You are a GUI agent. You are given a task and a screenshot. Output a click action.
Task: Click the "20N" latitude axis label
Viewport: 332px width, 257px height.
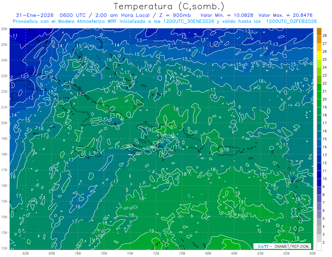[4, 123]
